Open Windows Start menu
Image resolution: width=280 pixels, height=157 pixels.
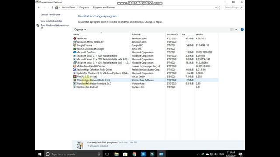pos(40,154)
